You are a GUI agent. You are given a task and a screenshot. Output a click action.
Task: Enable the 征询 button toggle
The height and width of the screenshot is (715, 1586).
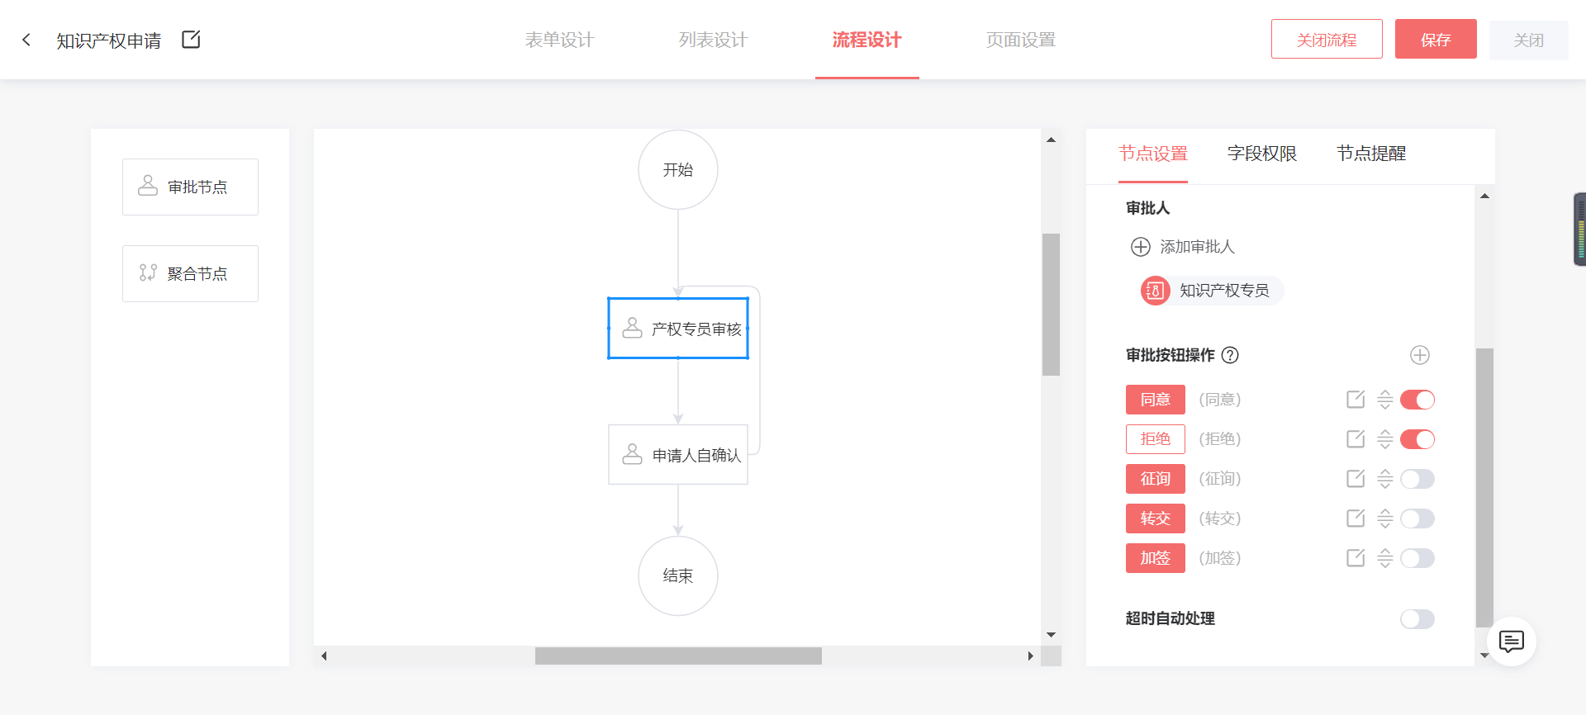click(1417, 479)
